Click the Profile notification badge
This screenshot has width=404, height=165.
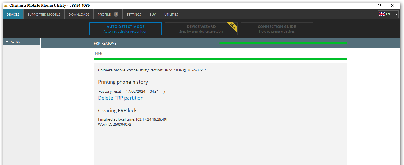pos(116,14)
